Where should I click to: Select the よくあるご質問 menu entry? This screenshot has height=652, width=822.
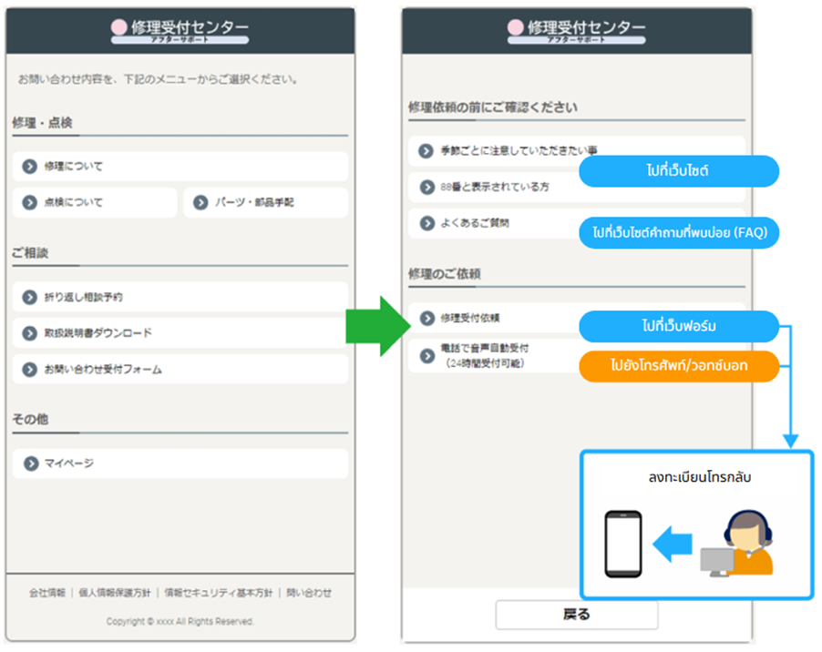coord(474,223)
